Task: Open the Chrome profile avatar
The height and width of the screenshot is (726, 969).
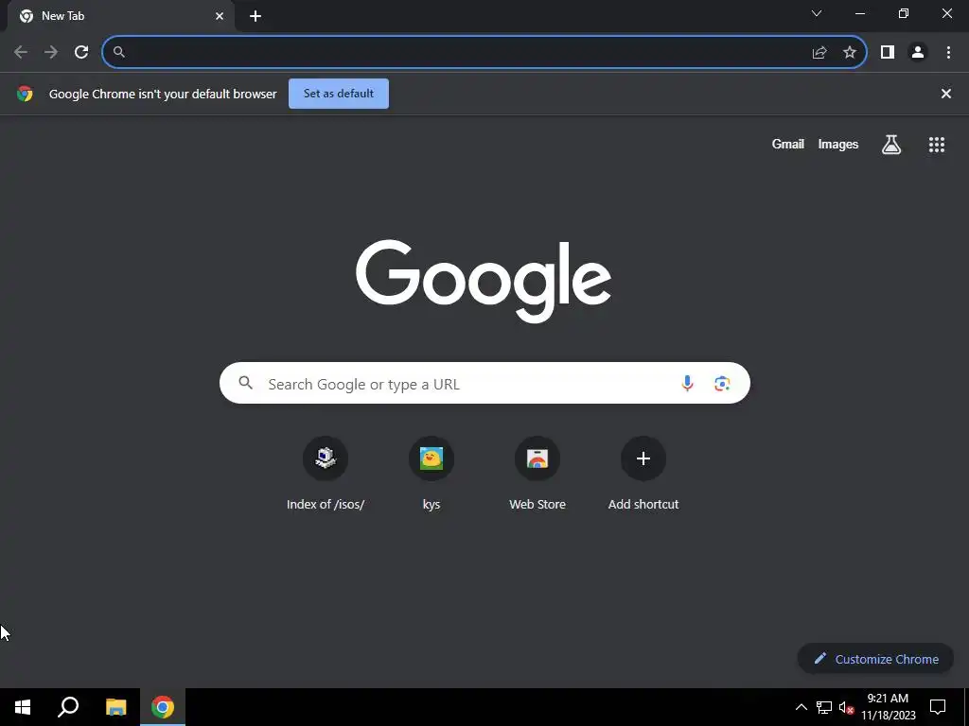Action: coord(918,52)
